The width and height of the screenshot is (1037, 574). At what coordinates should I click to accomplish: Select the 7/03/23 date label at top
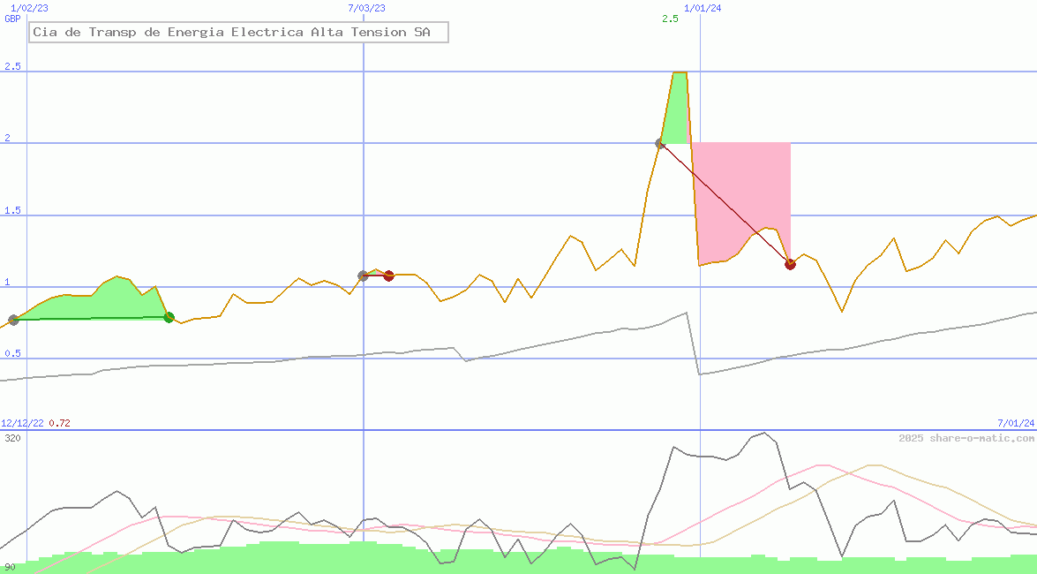pyautogui.click(x=366, y=8)
